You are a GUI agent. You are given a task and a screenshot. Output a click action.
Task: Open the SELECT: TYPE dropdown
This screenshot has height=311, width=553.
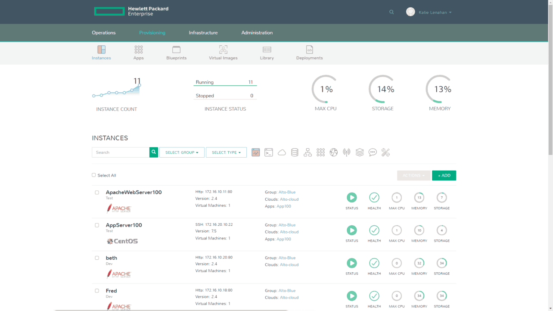[x=226, y=152]
